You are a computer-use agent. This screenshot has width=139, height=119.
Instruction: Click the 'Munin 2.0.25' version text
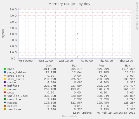pos(70,116)
